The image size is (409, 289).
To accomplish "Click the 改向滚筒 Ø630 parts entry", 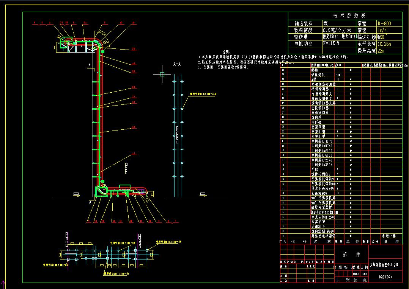I will [322, 231].
